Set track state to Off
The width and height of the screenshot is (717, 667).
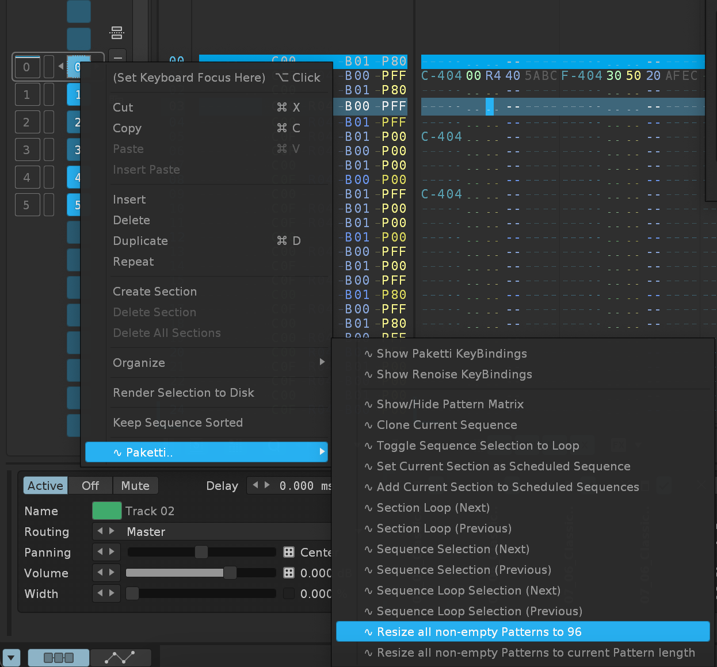[x=90, y=486]
